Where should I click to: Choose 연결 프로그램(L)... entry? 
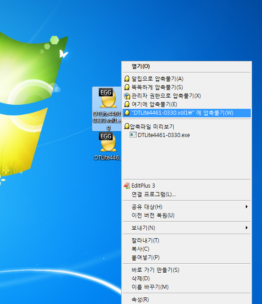click(x=187, y=194)
